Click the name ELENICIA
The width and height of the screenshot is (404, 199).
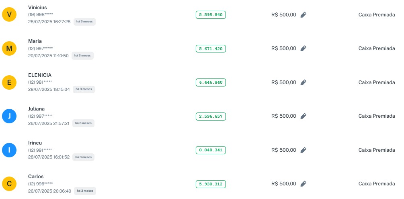(x=40, y=75)
